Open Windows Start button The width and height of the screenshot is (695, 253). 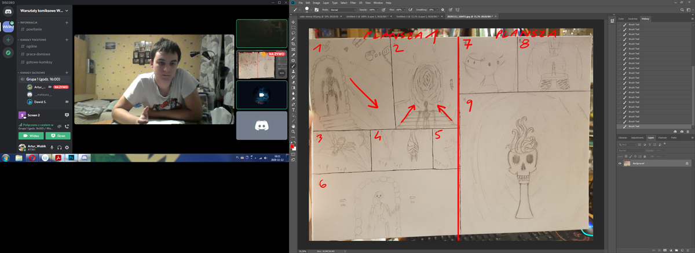coord(5,158)
